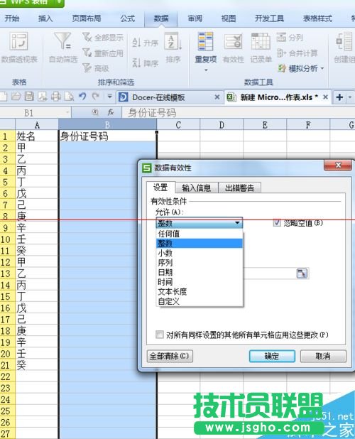Viewport: 355px width, 439px height.
Task: Check apply changes to all same-setting cells
Action: 160,335
